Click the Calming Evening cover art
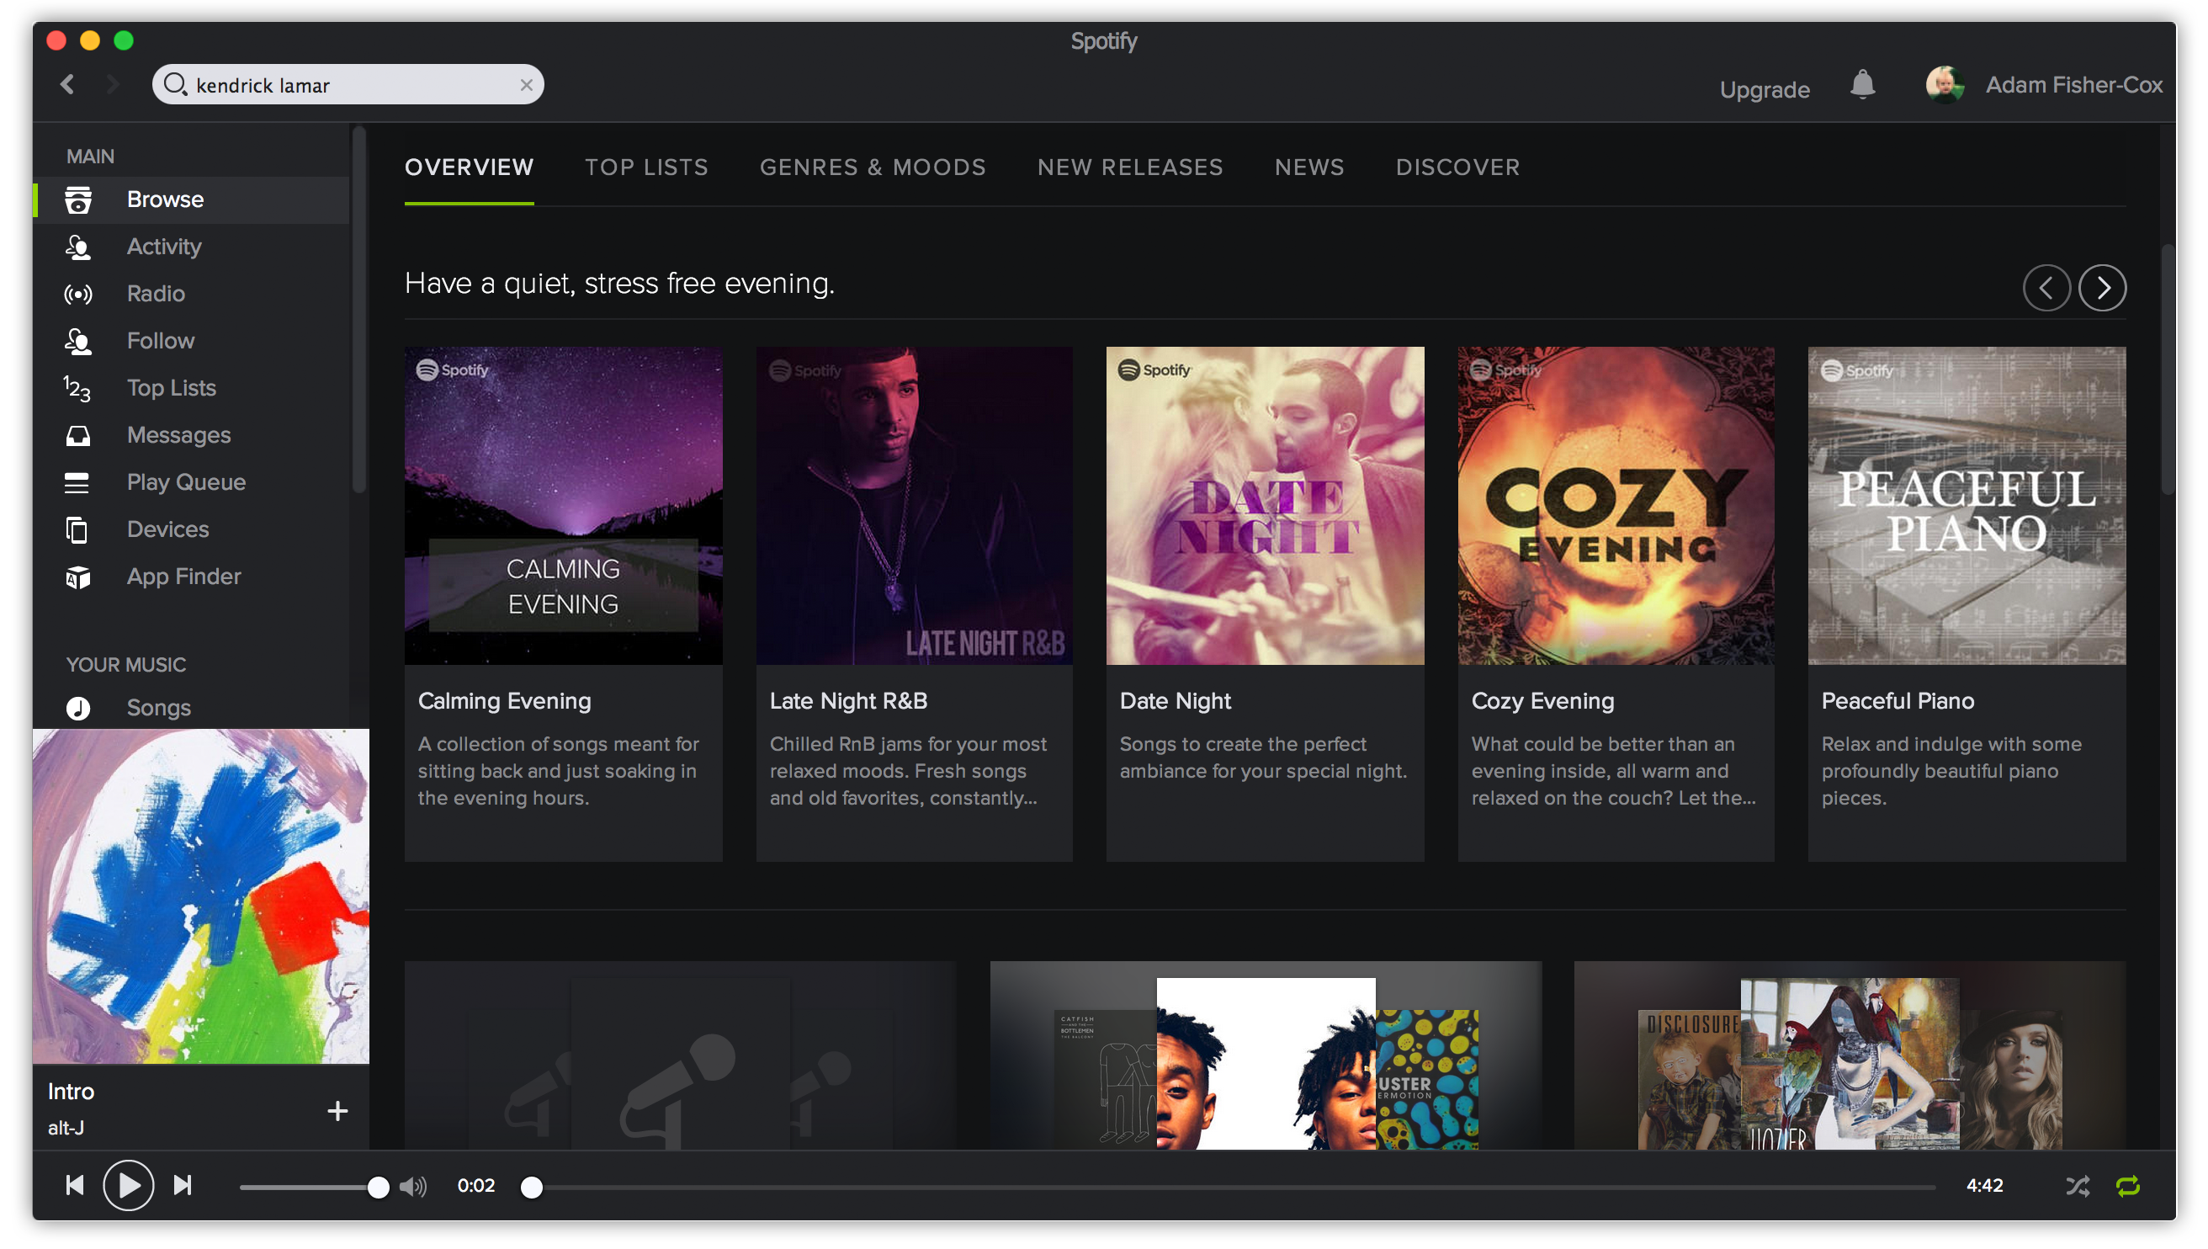The width and height of the screenshot is (2208, 1249). coord(564,505)
